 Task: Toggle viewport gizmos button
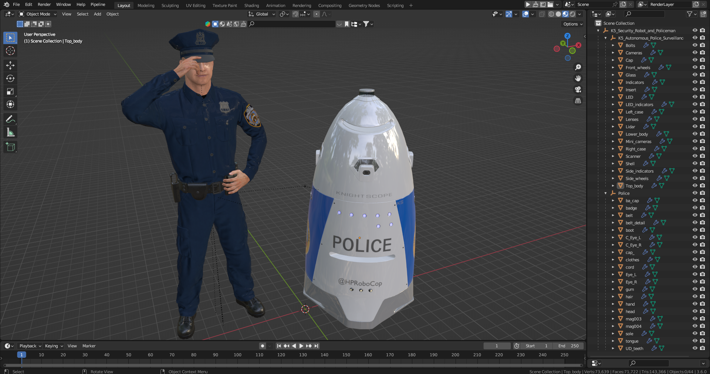click(x=509, y=14)
